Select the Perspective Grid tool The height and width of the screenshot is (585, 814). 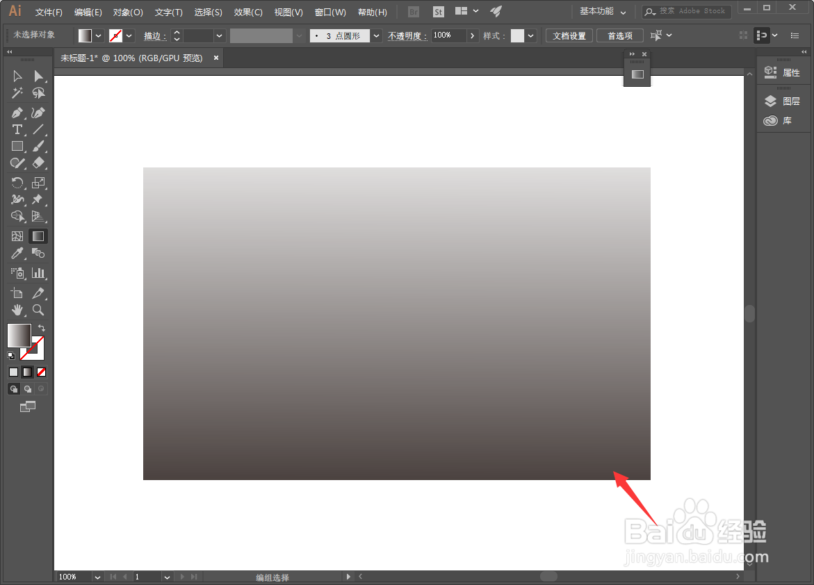(x=38, y=217)
